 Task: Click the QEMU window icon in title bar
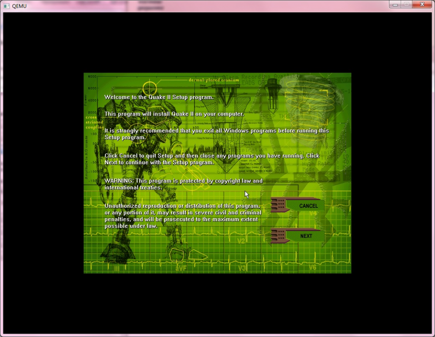coord(7,6)
